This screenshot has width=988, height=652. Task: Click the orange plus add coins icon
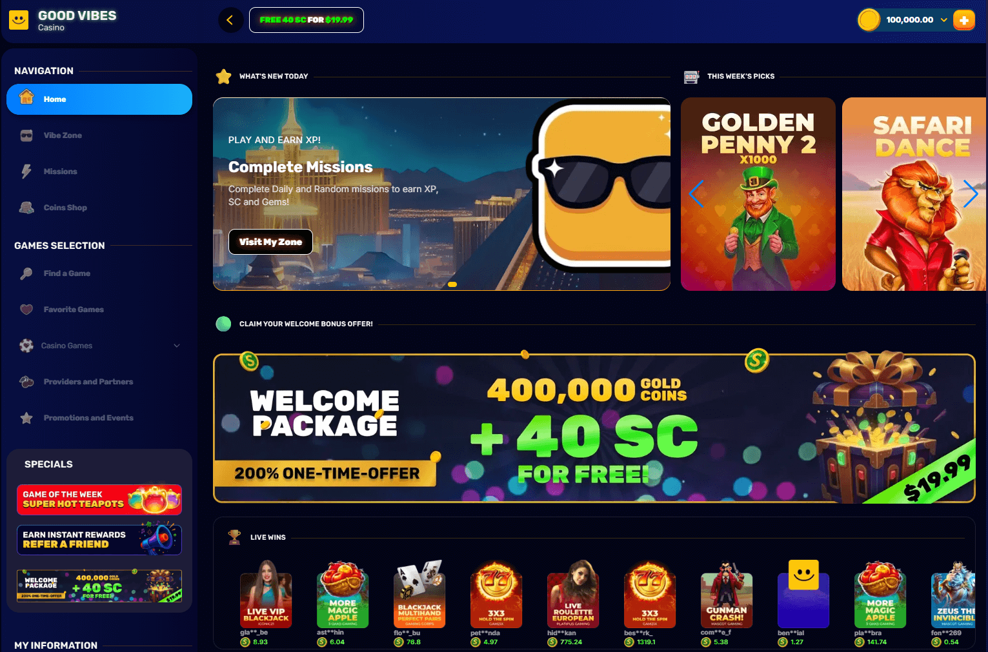pyautogui.click(x=964, y=20)
